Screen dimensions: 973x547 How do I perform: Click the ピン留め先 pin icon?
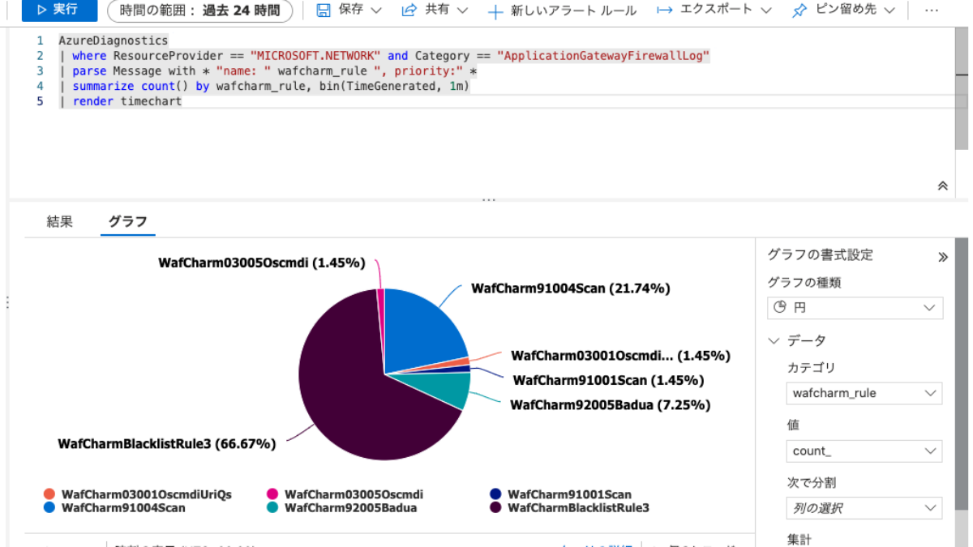click(x=799, y=11)
